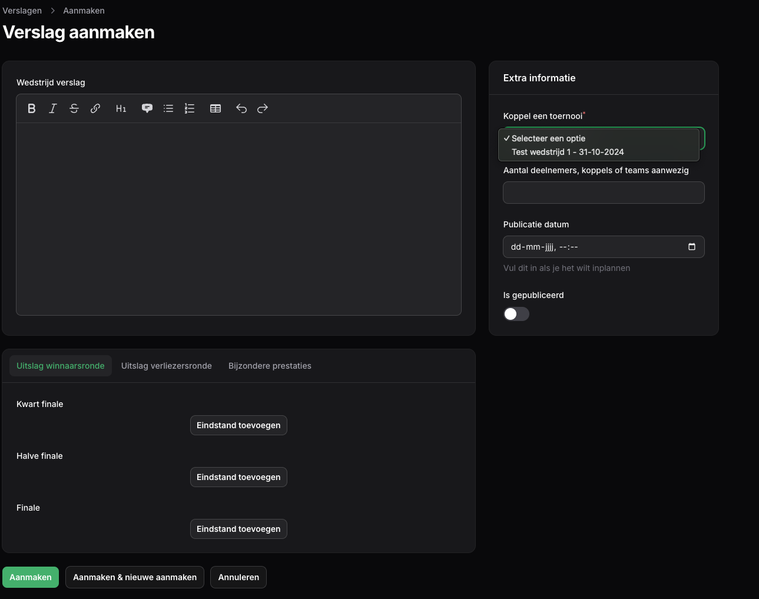Create a numbered list

click(190, 108)
